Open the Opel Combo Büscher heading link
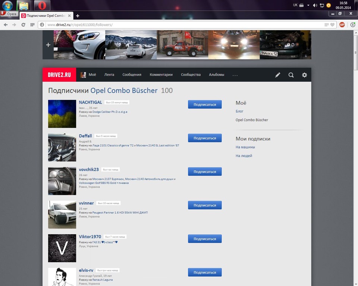358x286 pixels. (x=124, y=91)
